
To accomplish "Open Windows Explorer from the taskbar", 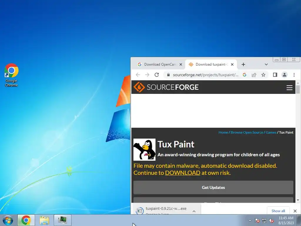I will pos(44,220).
